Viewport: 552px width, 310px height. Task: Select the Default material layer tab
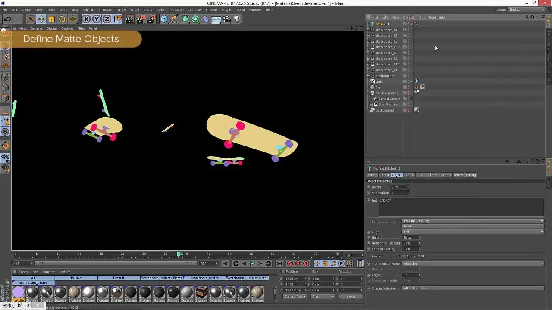click(119, 278)
